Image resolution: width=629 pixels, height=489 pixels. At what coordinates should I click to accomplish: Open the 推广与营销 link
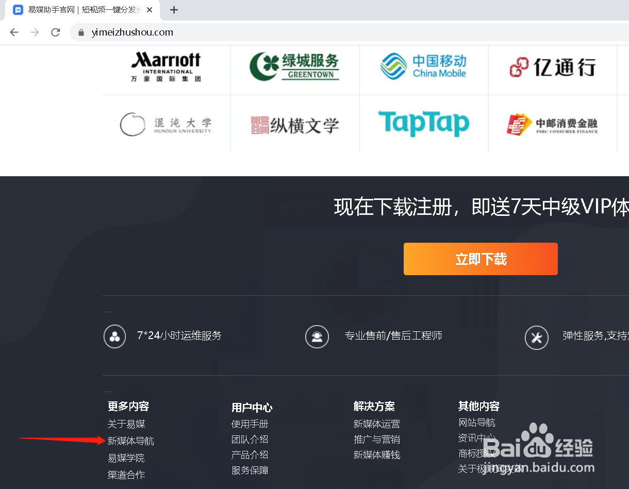point(377,440)
